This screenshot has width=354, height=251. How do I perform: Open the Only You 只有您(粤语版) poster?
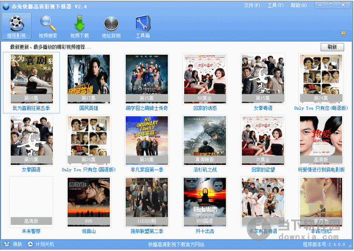click(321, 79)
